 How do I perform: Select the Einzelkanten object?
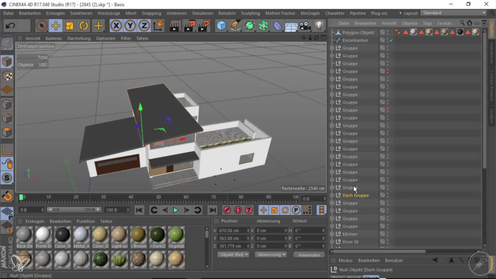click(x=355, y=40)
